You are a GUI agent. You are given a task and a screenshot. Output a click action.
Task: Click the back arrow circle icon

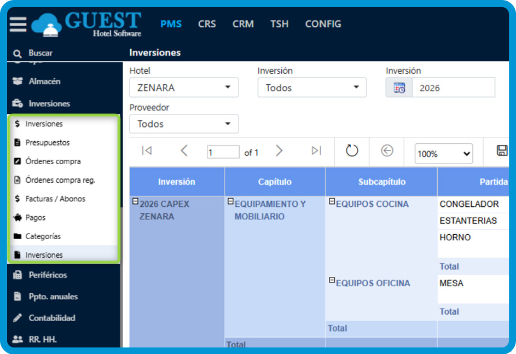click(387, 150)
